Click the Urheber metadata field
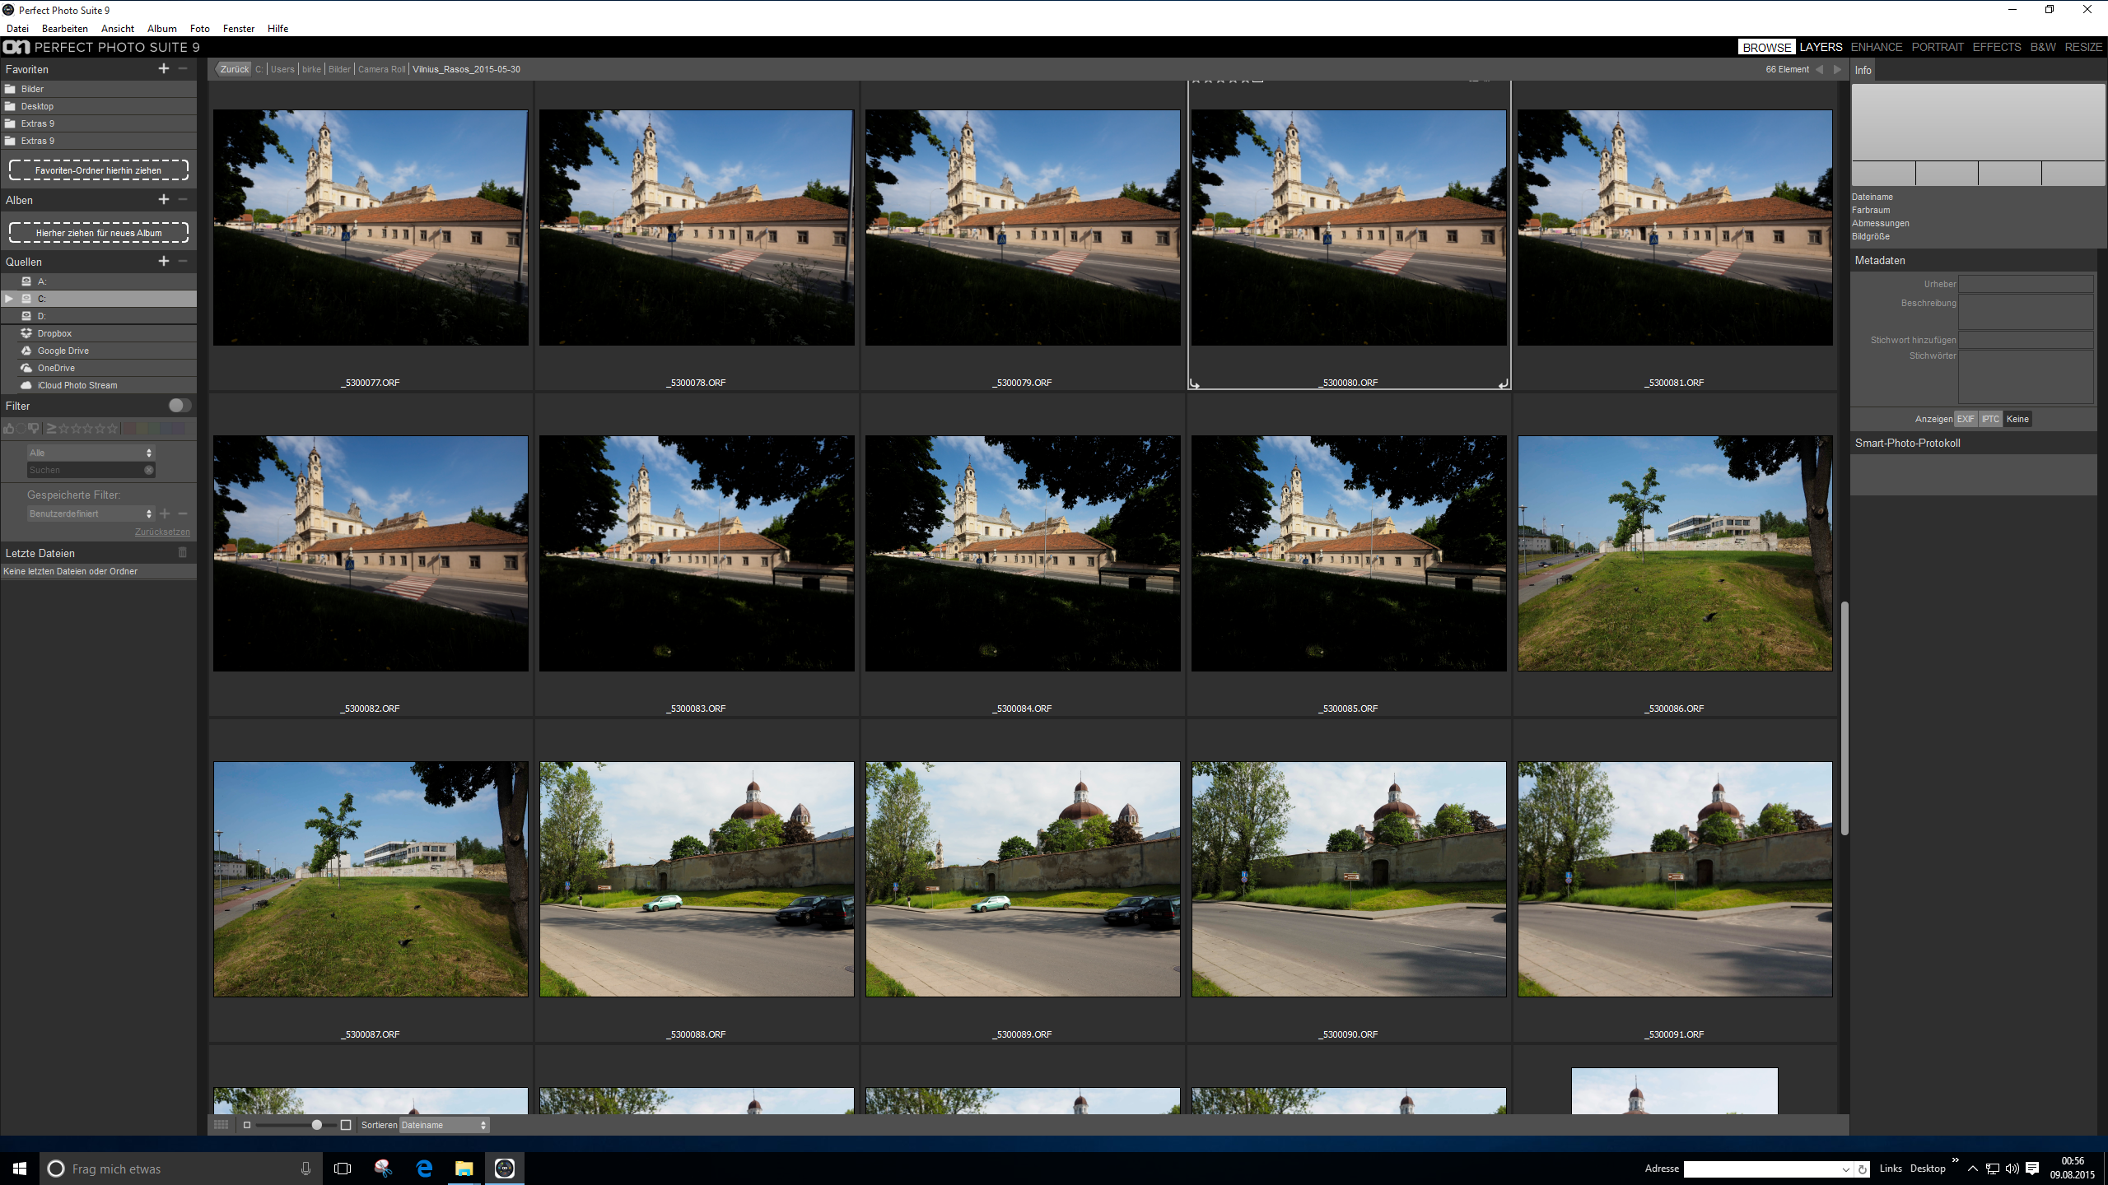Screen dimensions: 2108x1185 pos(2026,284)
